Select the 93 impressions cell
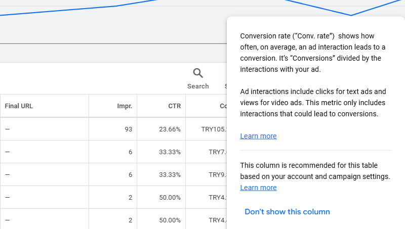 click(x=128, y=129)
